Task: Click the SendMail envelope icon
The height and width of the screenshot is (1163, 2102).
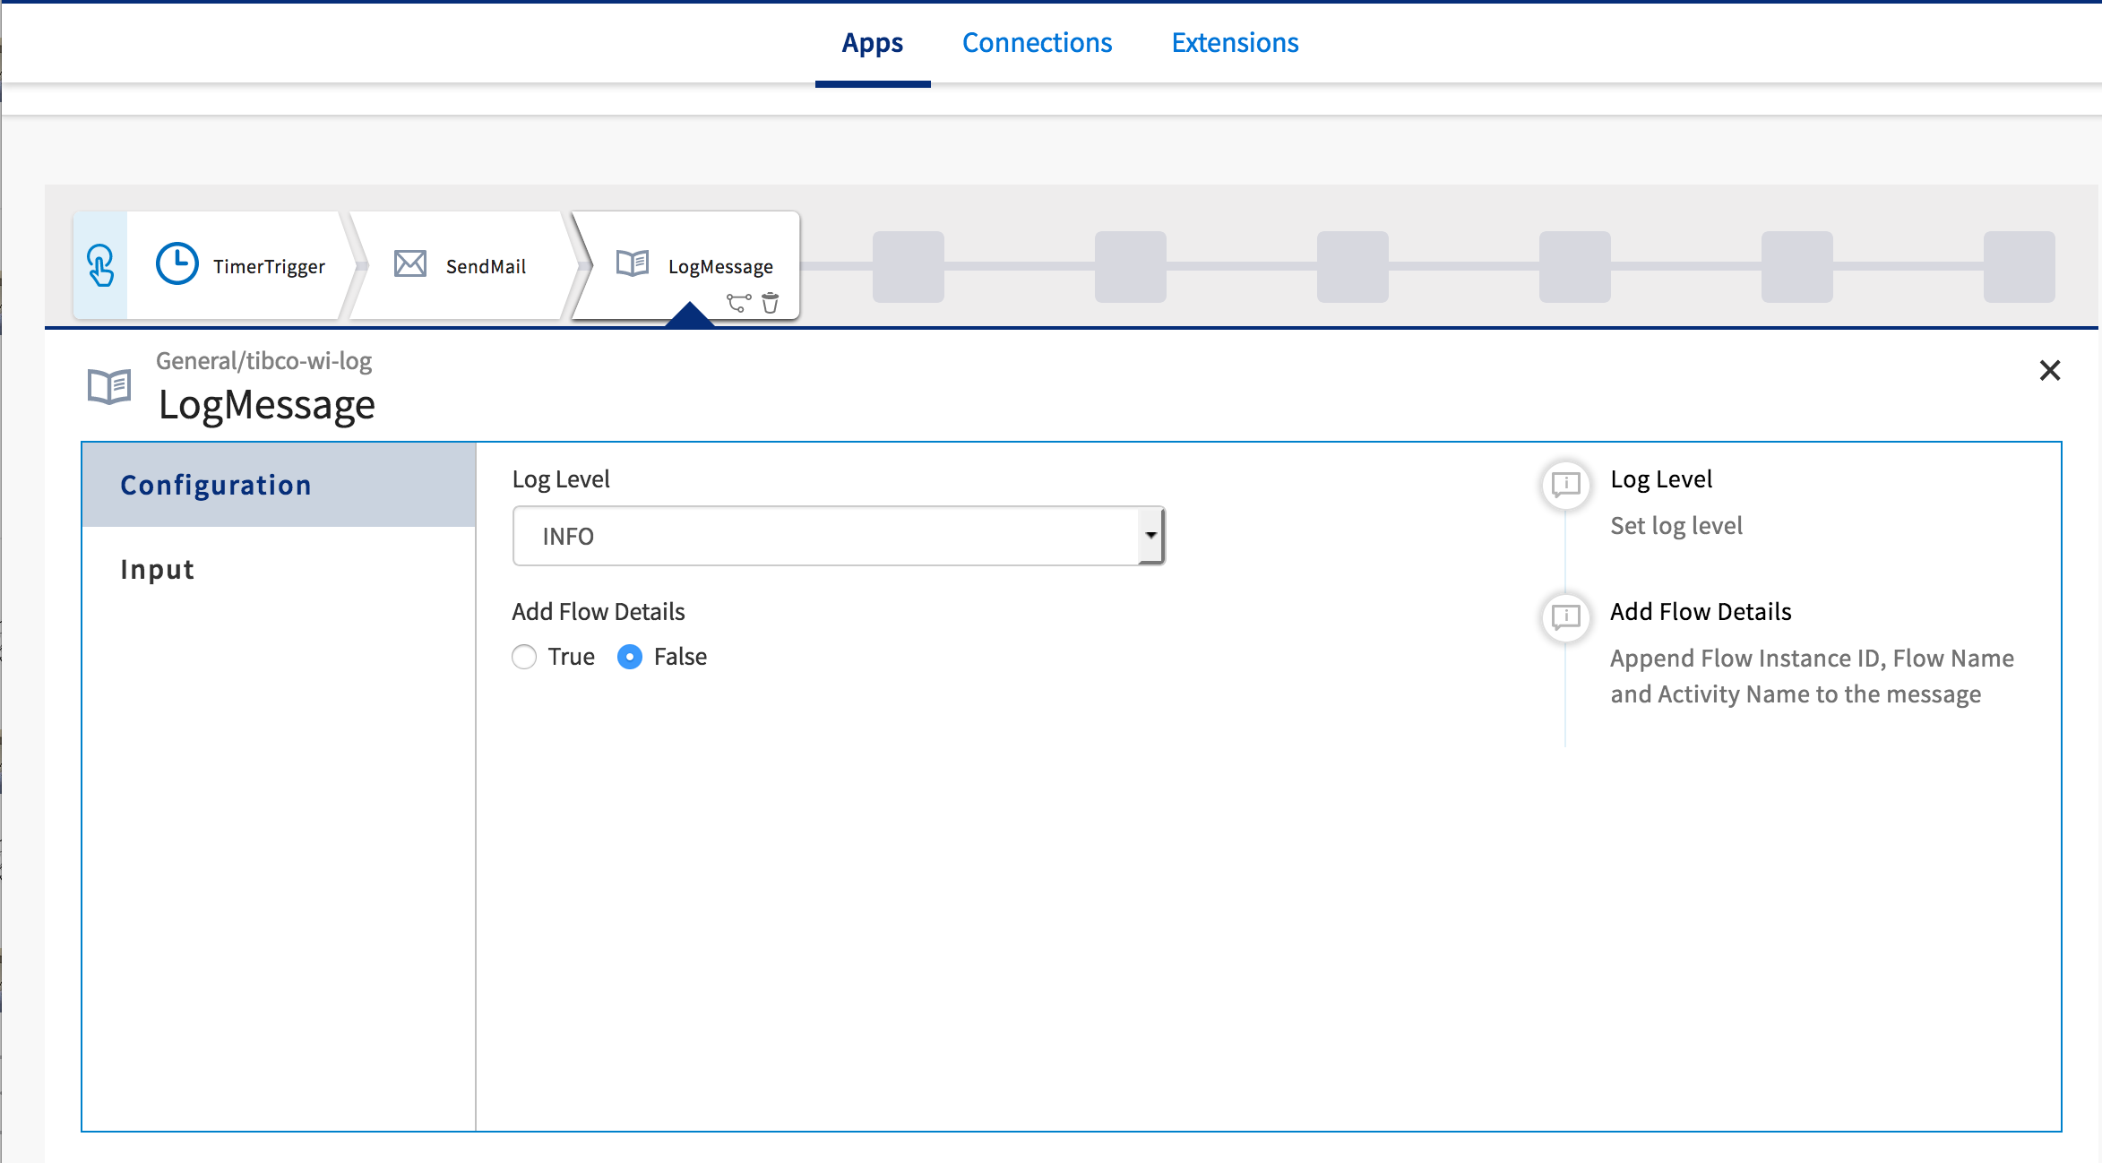Action: tap(410, 264)
